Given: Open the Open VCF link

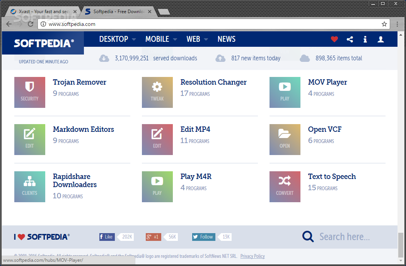Looking at the screenshot, I should coord(325,129).
